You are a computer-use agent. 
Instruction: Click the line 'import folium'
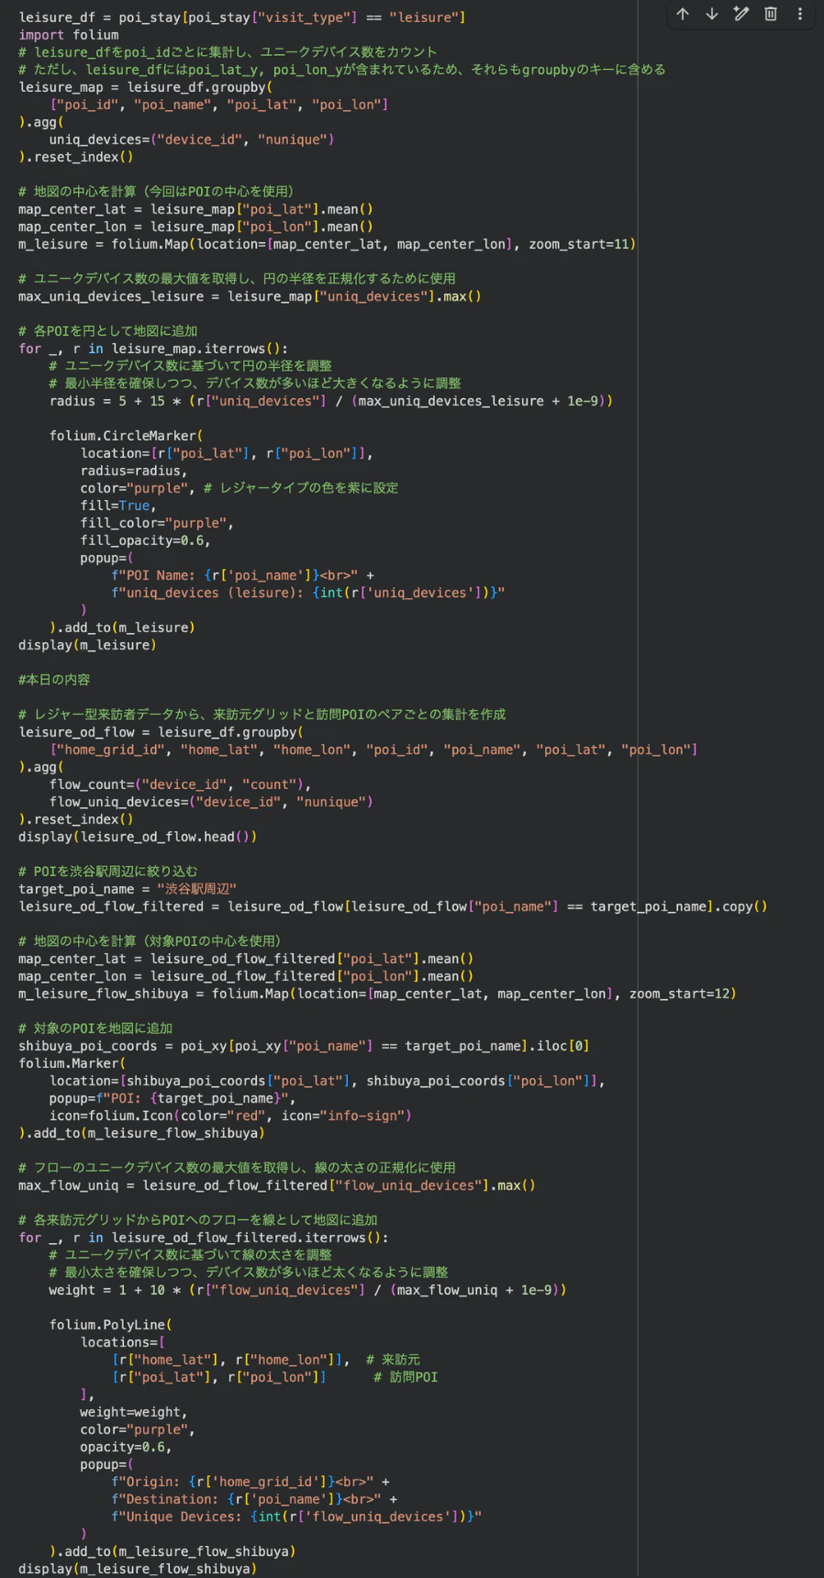pos(69,35)
